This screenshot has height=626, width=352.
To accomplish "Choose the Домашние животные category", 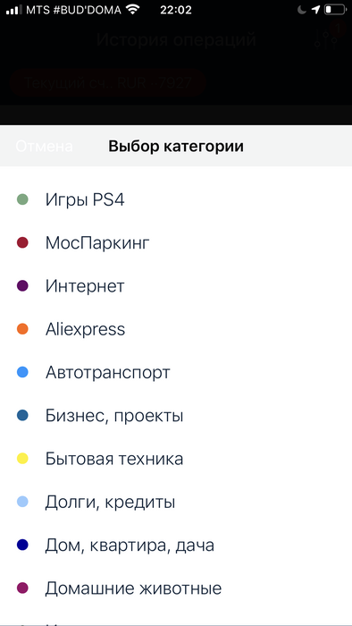I will pyautogui.click(x=176, y=588).
